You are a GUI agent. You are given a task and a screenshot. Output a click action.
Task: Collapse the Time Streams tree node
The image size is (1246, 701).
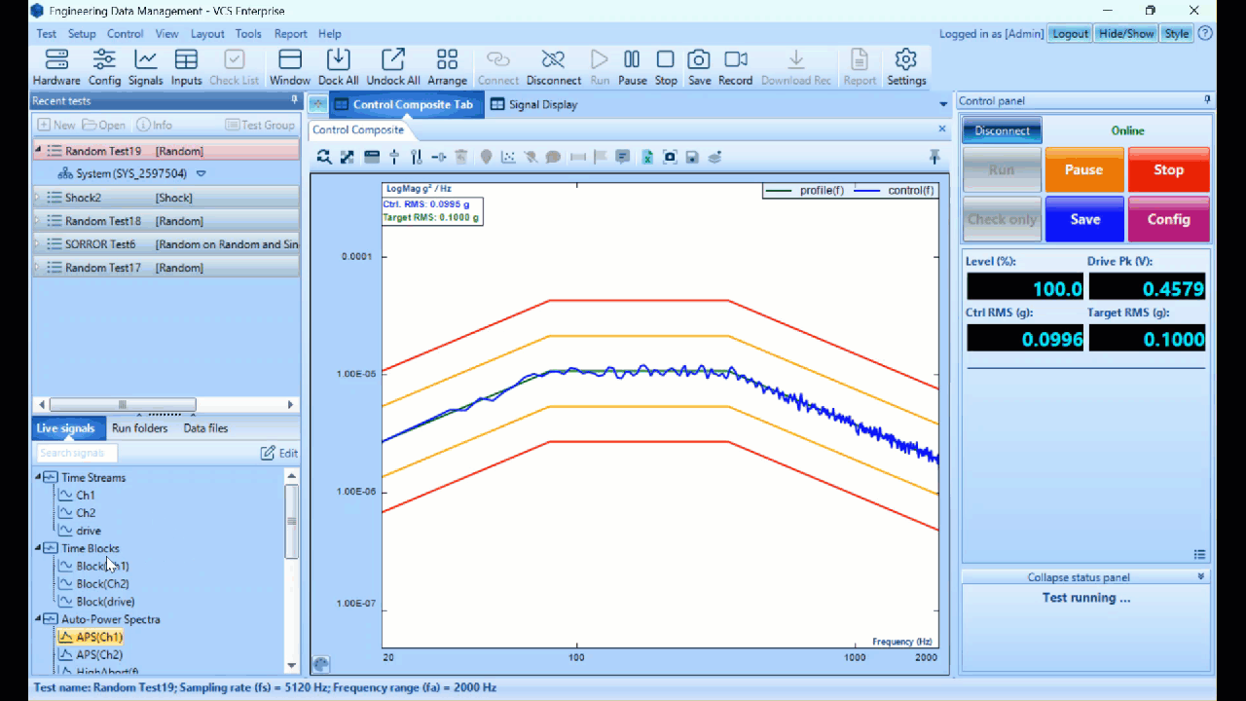click(x=39, y=477)
